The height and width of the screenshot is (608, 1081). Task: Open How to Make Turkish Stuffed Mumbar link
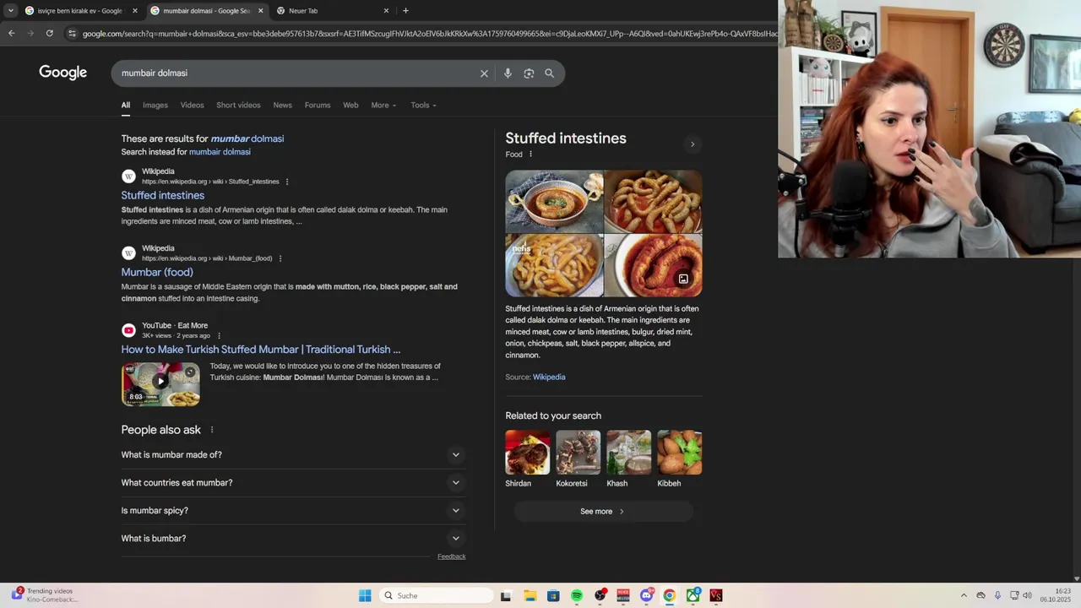(x=261, y=350)
